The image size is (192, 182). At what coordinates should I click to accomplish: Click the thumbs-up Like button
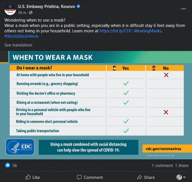coord(33,177)
